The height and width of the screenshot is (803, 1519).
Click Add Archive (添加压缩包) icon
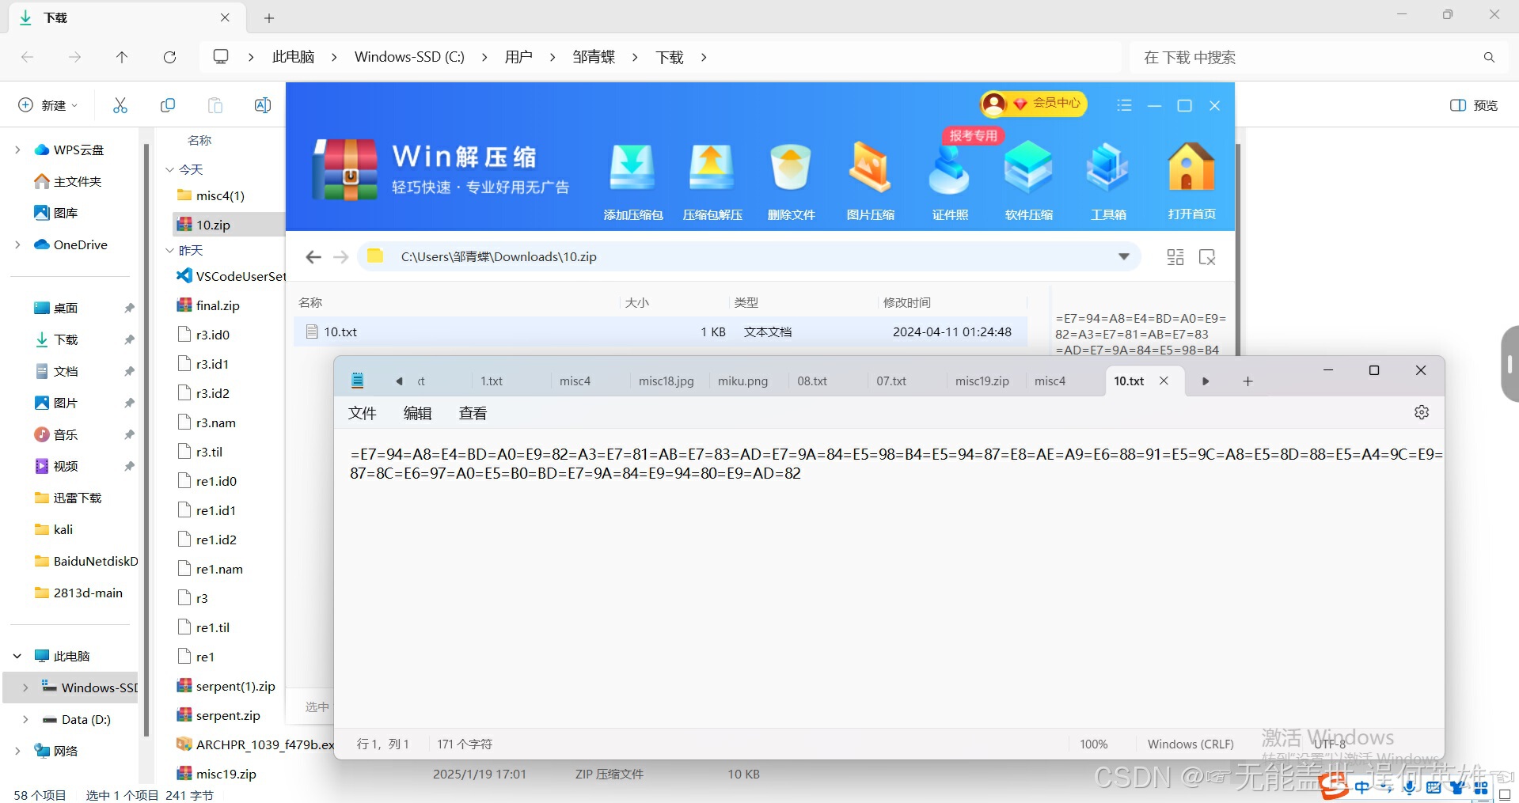632,180
